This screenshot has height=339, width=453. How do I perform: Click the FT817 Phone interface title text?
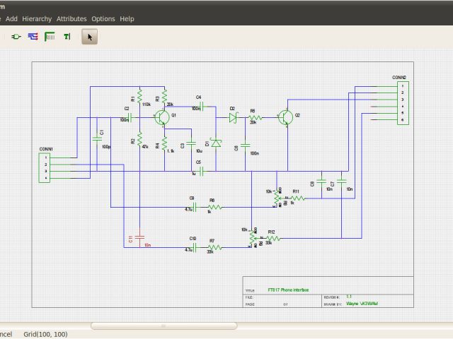289,290
